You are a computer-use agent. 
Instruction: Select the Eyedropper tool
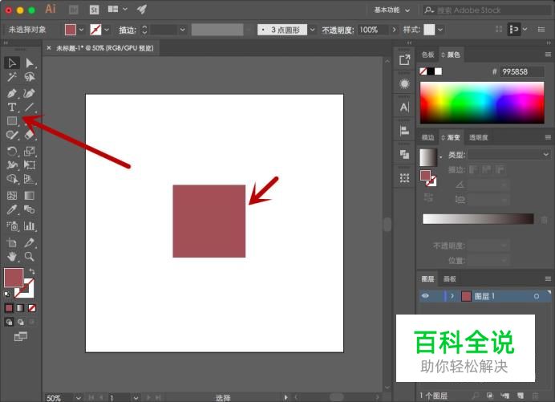[12, 209]
